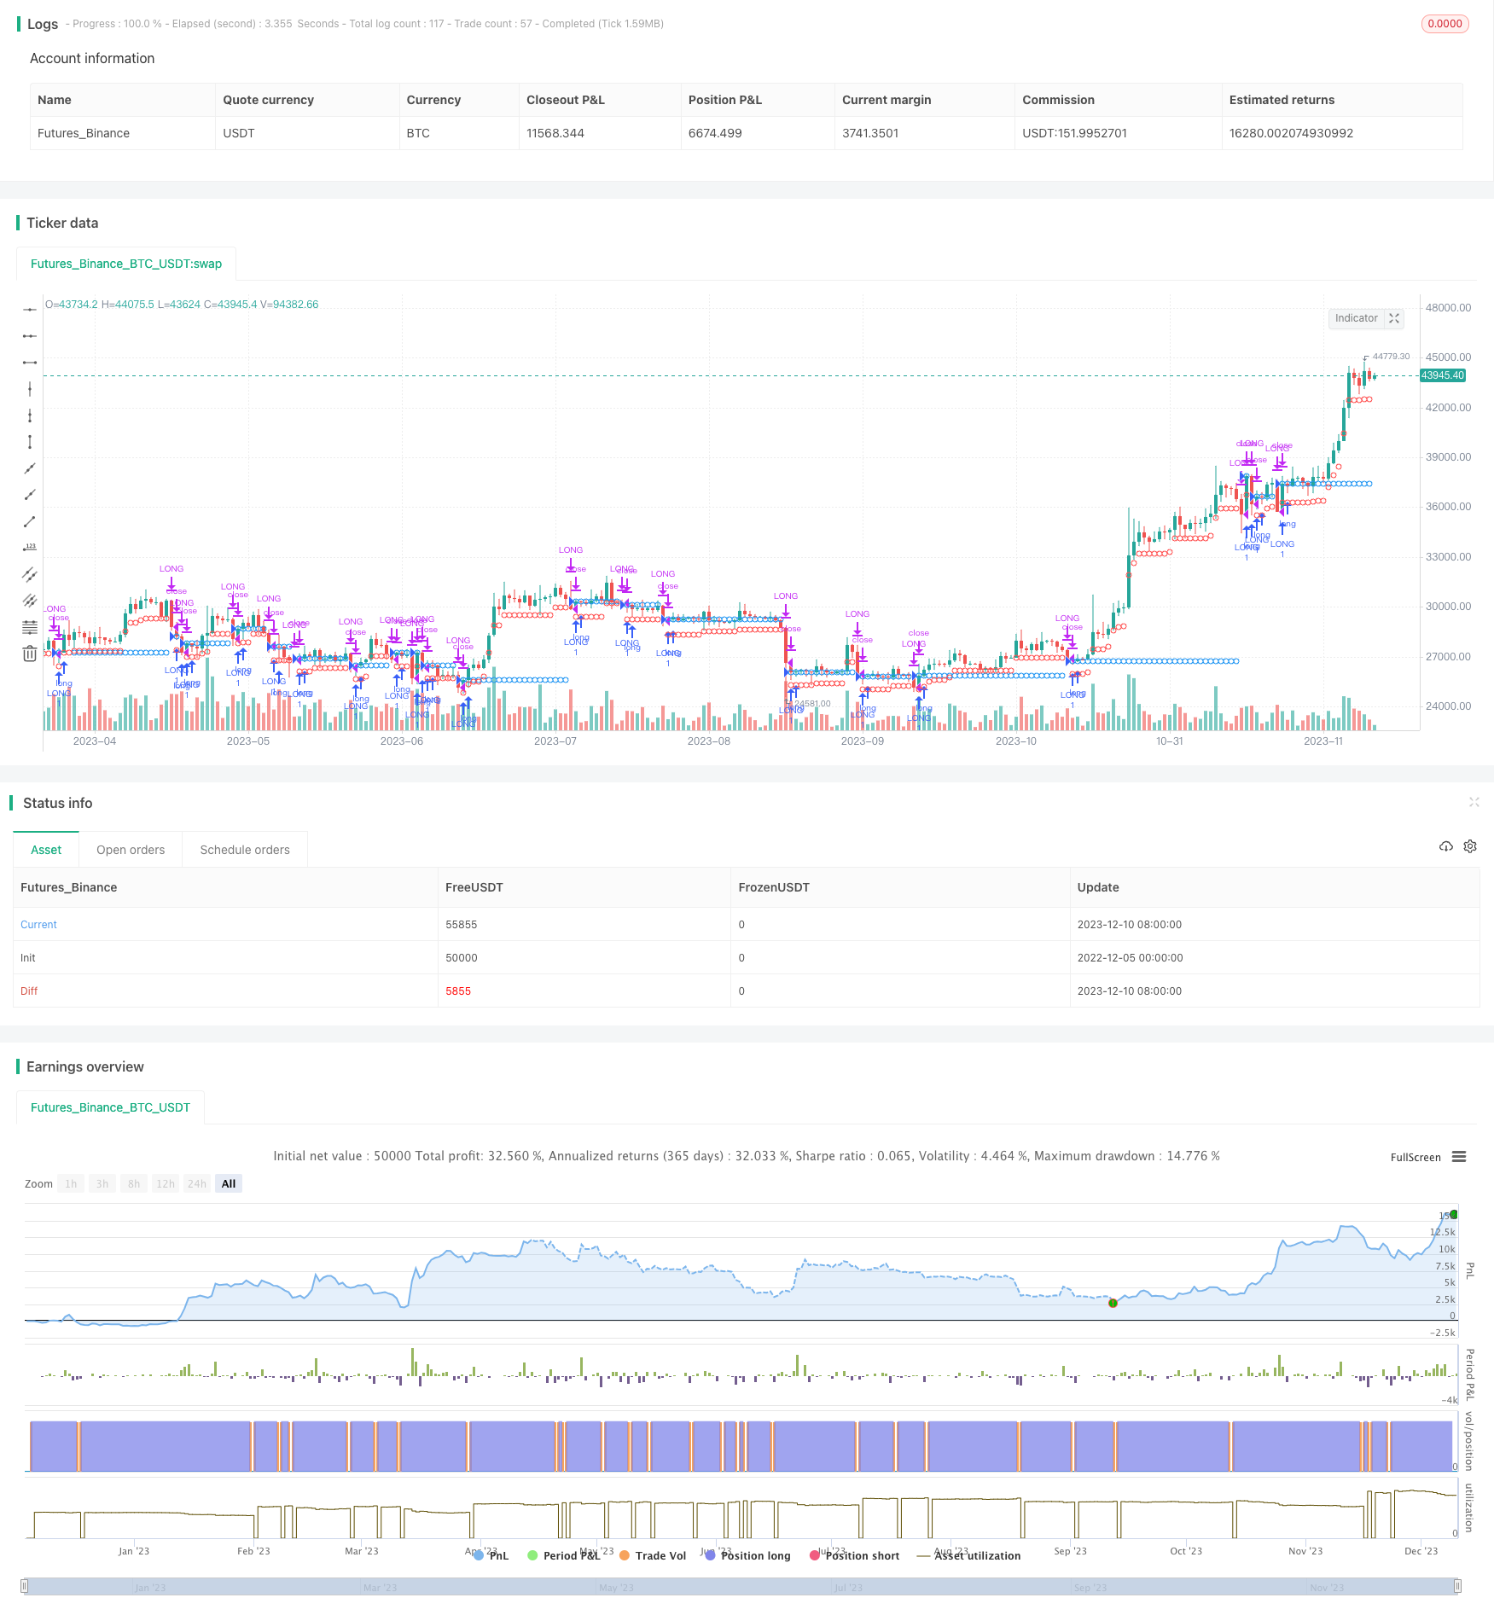
Task: Select the diagonal straight line tool
Action: point(30,468)
